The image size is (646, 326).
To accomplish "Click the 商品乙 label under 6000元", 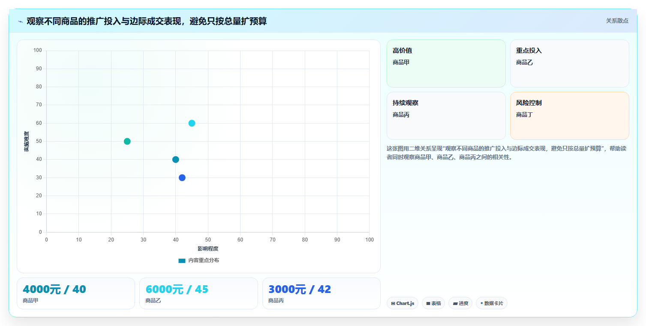I will pos(153,301).
